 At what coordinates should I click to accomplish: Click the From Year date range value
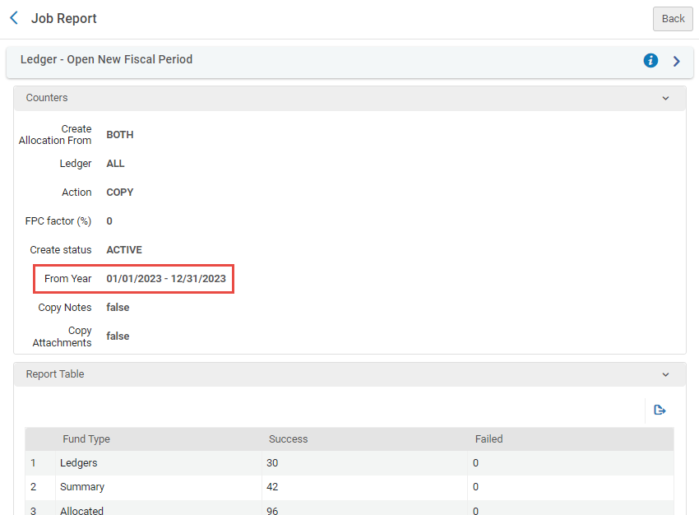pos(166,279)
